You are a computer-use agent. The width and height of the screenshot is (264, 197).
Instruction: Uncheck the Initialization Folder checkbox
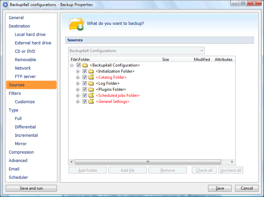[85, 71]
